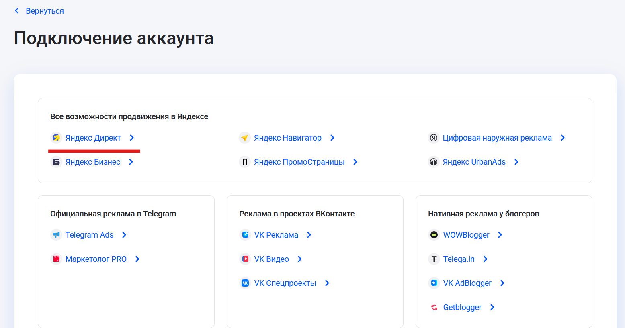Choose the Яндекс ПромоСтраницы link
The image size is (625, 328).
pos(299,162)
